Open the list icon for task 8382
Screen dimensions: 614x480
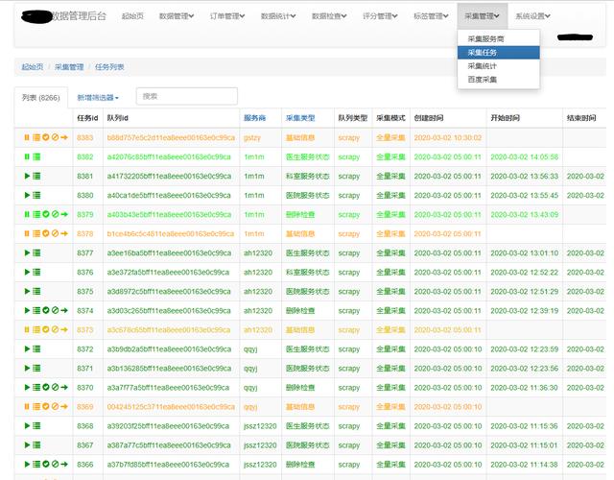click(x=36, y=156)
